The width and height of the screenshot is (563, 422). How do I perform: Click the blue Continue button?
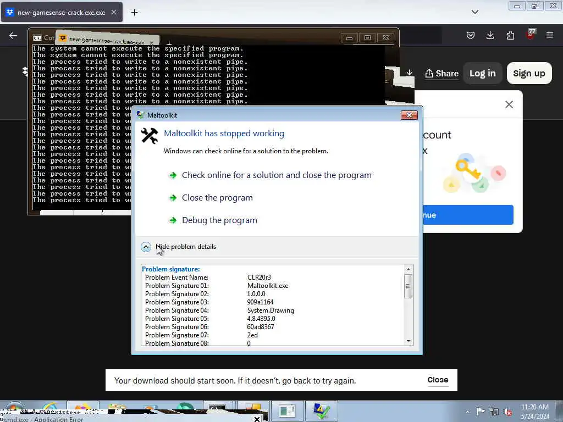468,215
